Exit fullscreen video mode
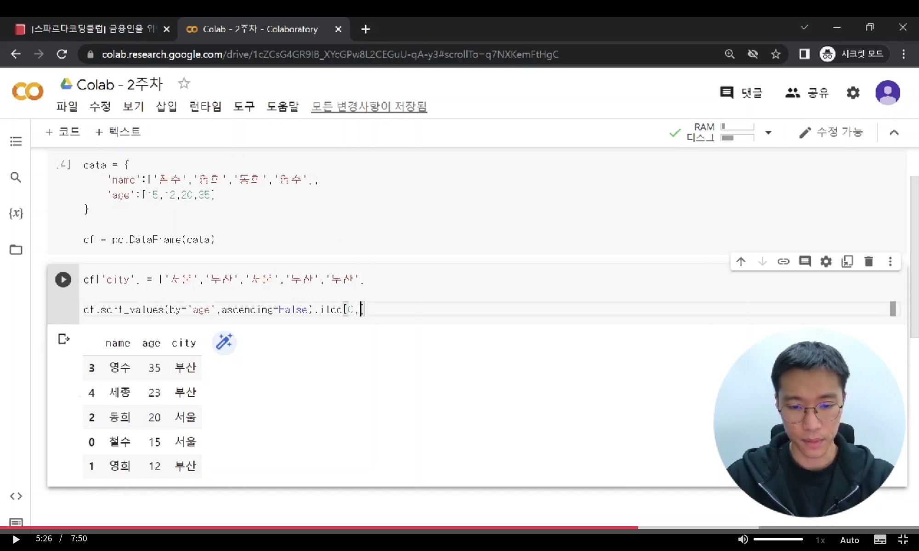Viewport: 919px width, 551px height. click(x=903, y=540)
